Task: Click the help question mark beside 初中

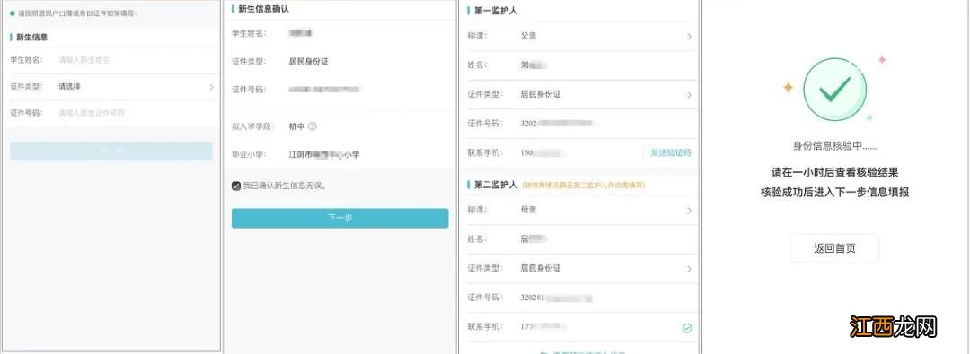Action: click(313, 126)
